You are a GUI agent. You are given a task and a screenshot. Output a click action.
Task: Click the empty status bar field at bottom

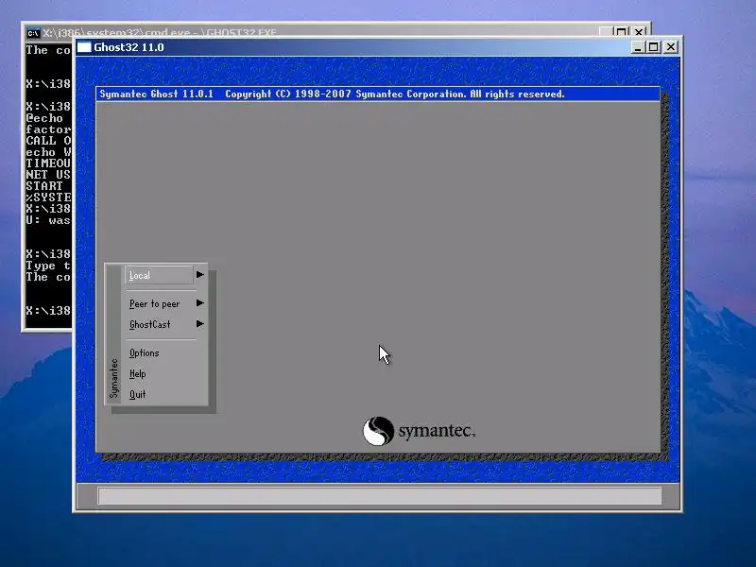(x=380, y=496)
